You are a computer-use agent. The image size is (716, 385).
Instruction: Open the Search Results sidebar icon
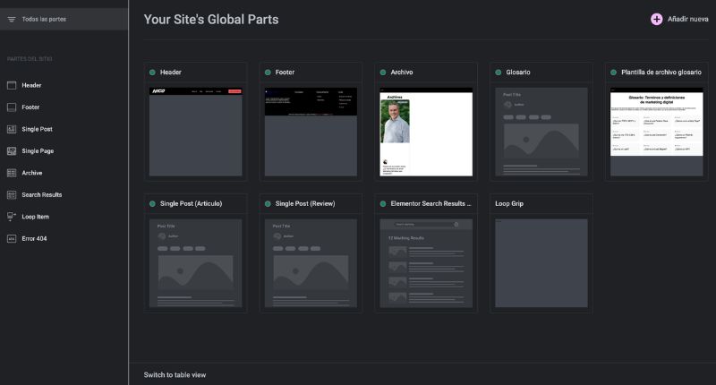[12, 194]
